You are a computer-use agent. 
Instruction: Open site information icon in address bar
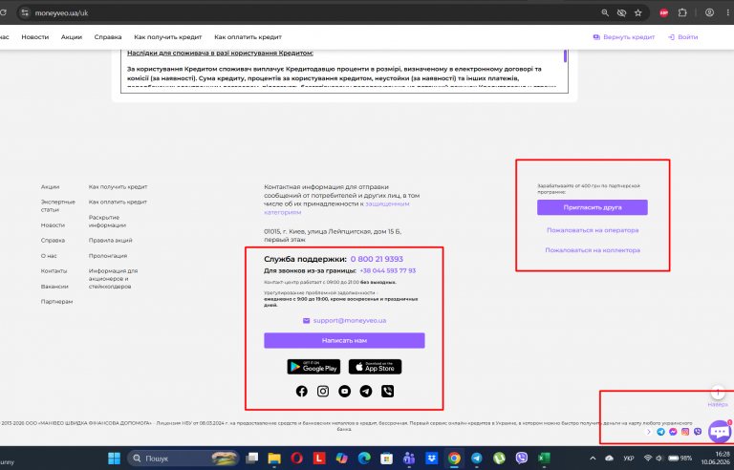25,13
